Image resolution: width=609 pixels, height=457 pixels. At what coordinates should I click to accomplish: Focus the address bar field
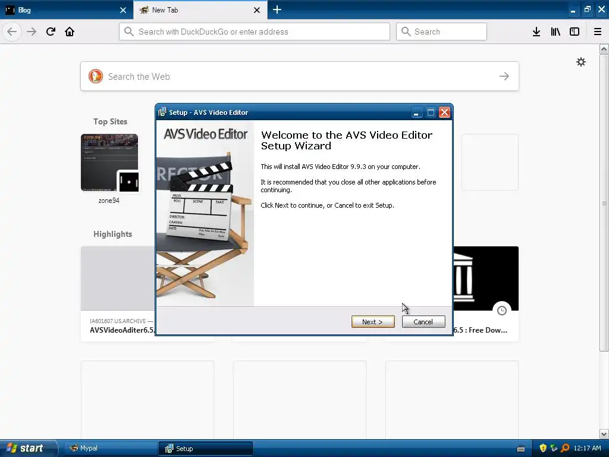pos(255,32)
